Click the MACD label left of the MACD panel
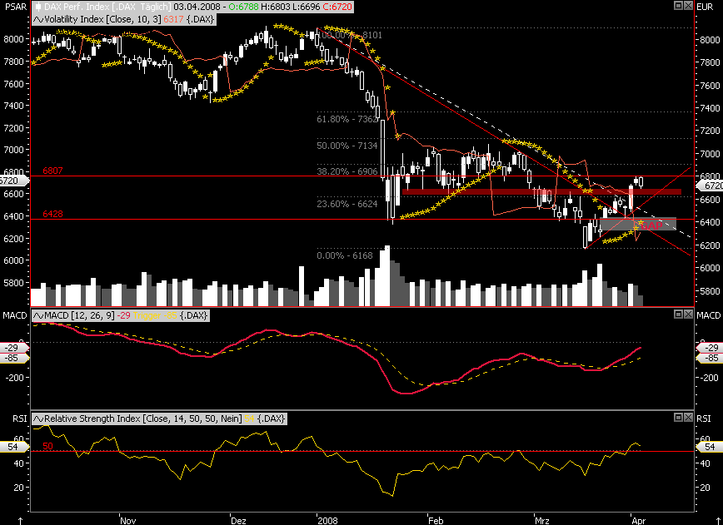 point(15,315)
